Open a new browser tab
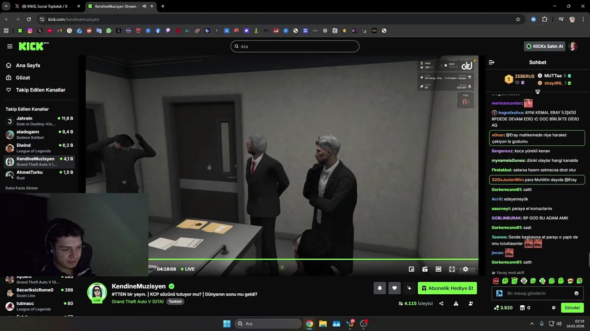Screen dimensions: 590x331 [x=163, y=6]
